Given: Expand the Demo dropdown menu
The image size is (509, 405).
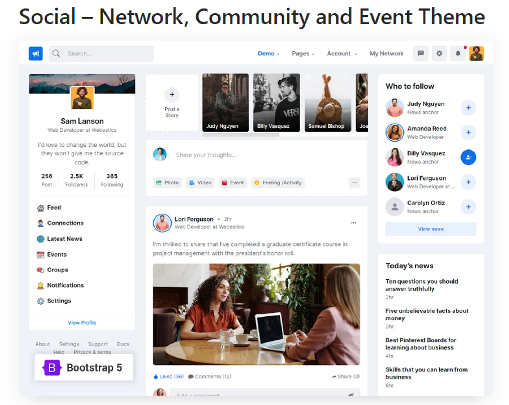Looking at the screenshot, I should 269,54.
